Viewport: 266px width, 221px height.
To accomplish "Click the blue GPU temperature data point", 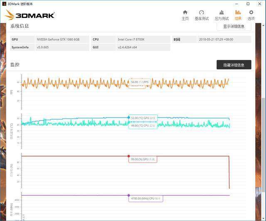I will pyautogui.click(x=129, y=118).
